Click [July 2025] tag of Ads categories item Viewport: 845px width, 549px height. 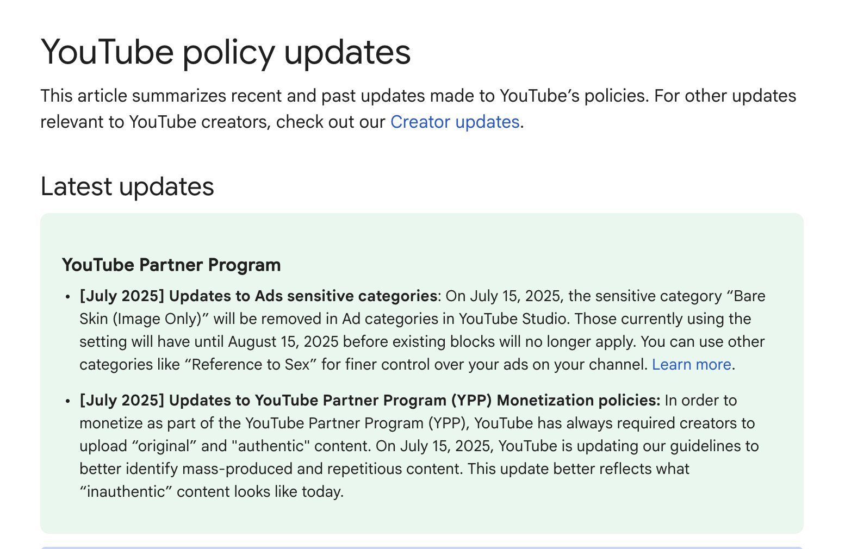tap(122, 296)
